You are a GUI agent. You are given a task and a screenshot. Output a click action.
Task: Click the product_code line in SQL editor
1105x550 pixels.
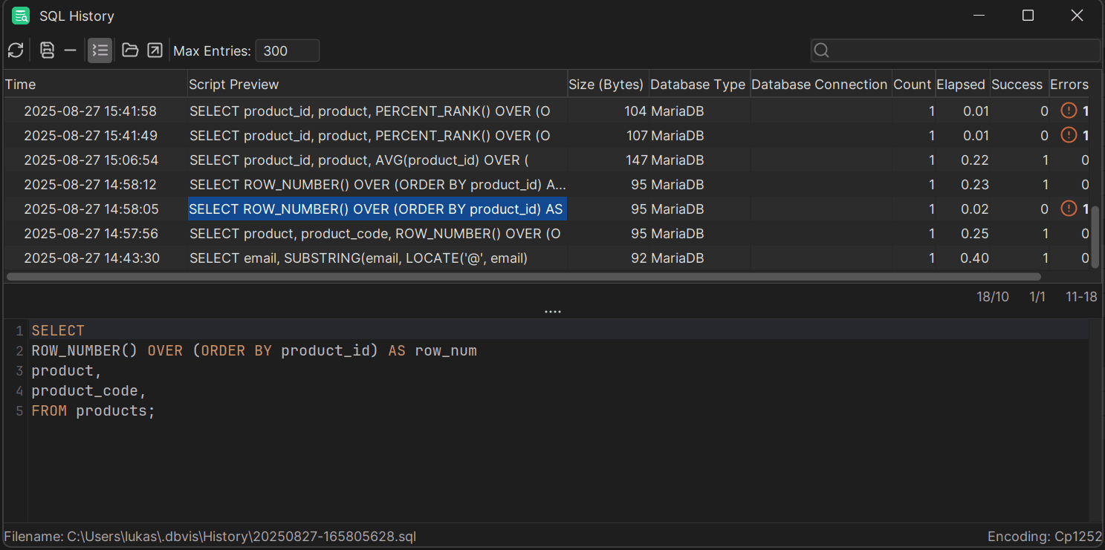(89, 390)
